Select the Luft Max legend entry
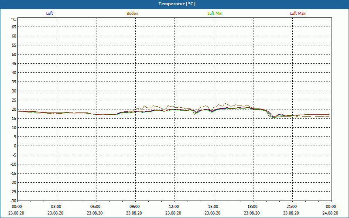The image size is (349, 218). [x=298, y=14]
